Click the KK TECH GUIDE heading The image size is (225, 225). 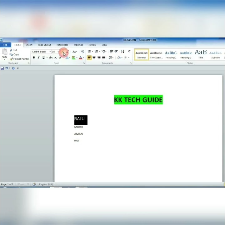(138, 100)
